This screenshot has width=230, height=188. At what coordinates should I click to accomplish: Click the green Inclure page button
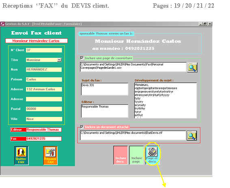click(136, 155)
